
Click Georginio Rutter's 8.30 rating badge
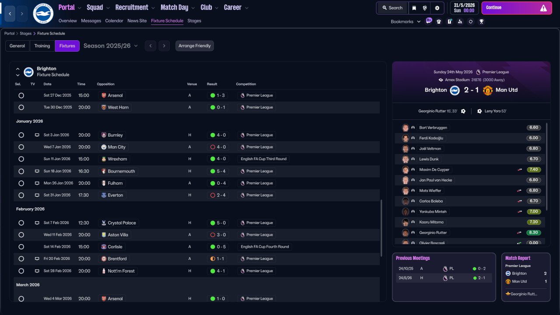[x=534, y=233]
